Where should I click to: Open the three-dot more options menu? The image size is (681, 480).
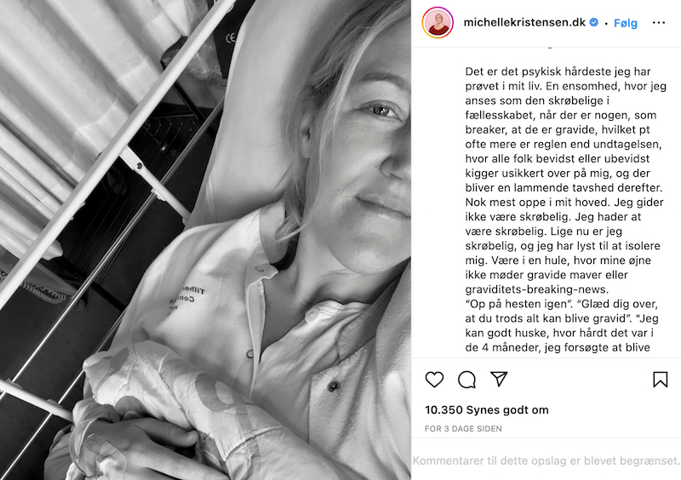659,23
